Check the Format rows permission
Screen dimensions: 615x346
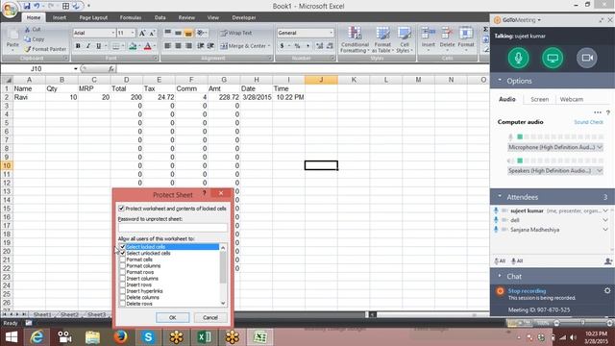pyautogui.click(x=123, y=272)
